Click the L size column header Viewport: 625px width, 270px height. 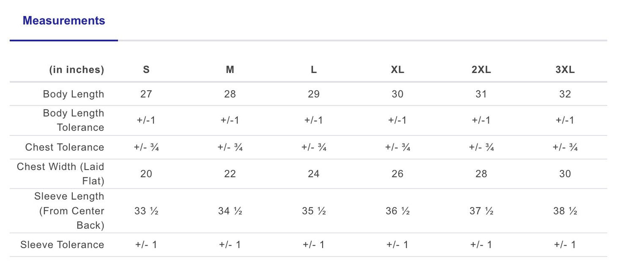point(314,70)
